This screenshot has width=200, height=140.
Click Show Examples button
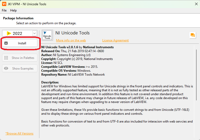(20, 69)
